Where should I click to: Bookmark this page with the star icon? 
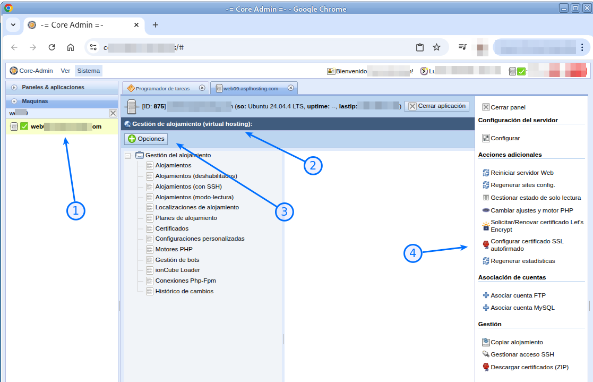437,47
